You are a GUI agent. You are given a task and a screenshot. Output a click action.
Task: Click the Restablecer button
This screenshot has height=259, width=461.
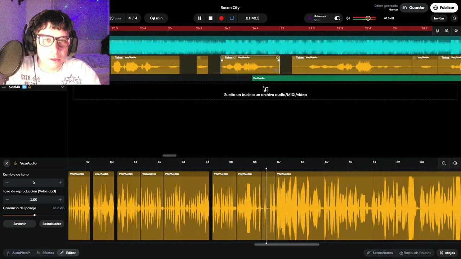52,224
